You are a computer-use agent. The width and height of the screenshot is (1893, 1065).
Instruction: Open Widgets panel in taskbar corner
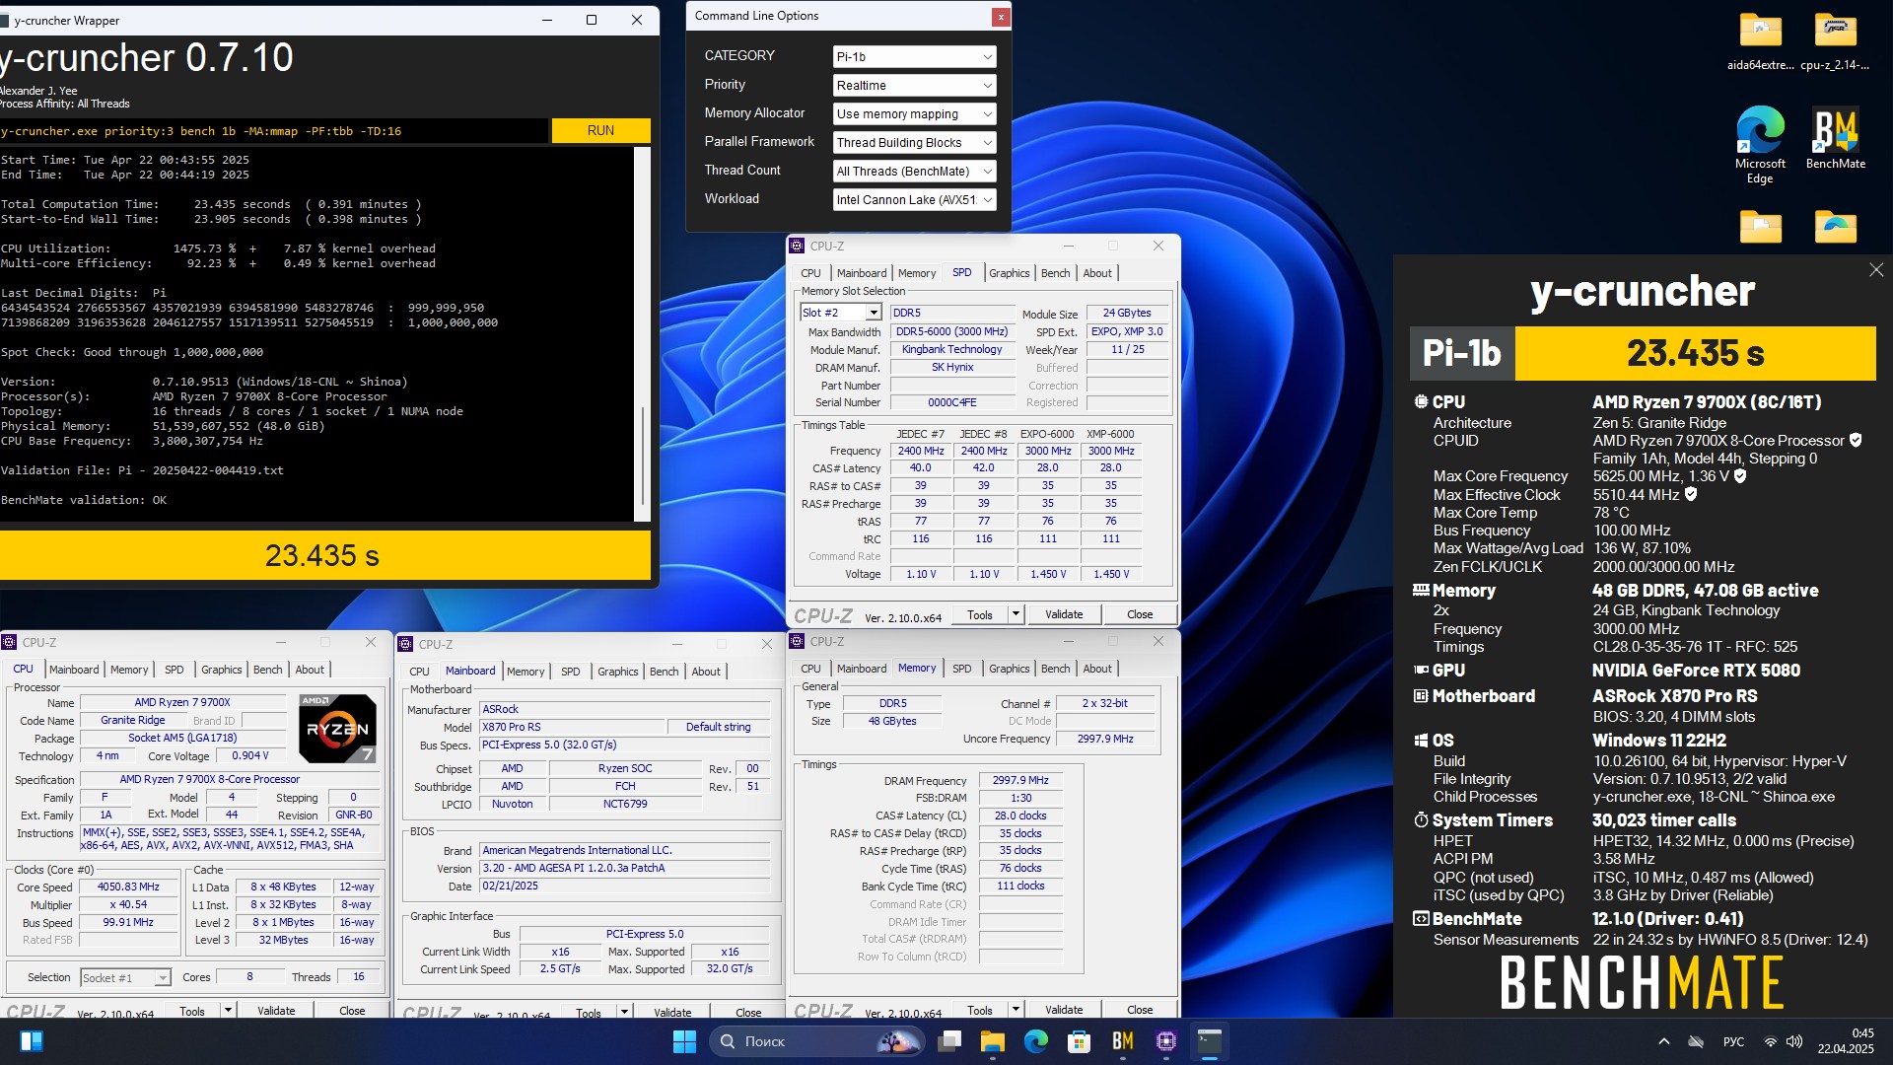tap(31, 1041)
